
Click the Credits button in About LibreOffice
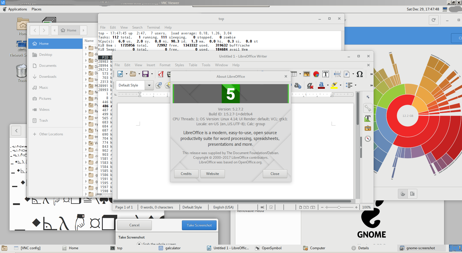pos(186,174)
